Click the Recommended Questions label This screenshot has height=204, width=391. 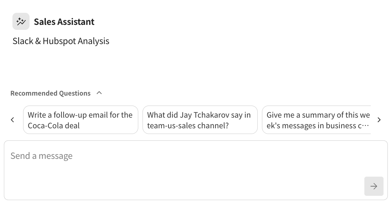pyautogui.click(x=50, y=93)
